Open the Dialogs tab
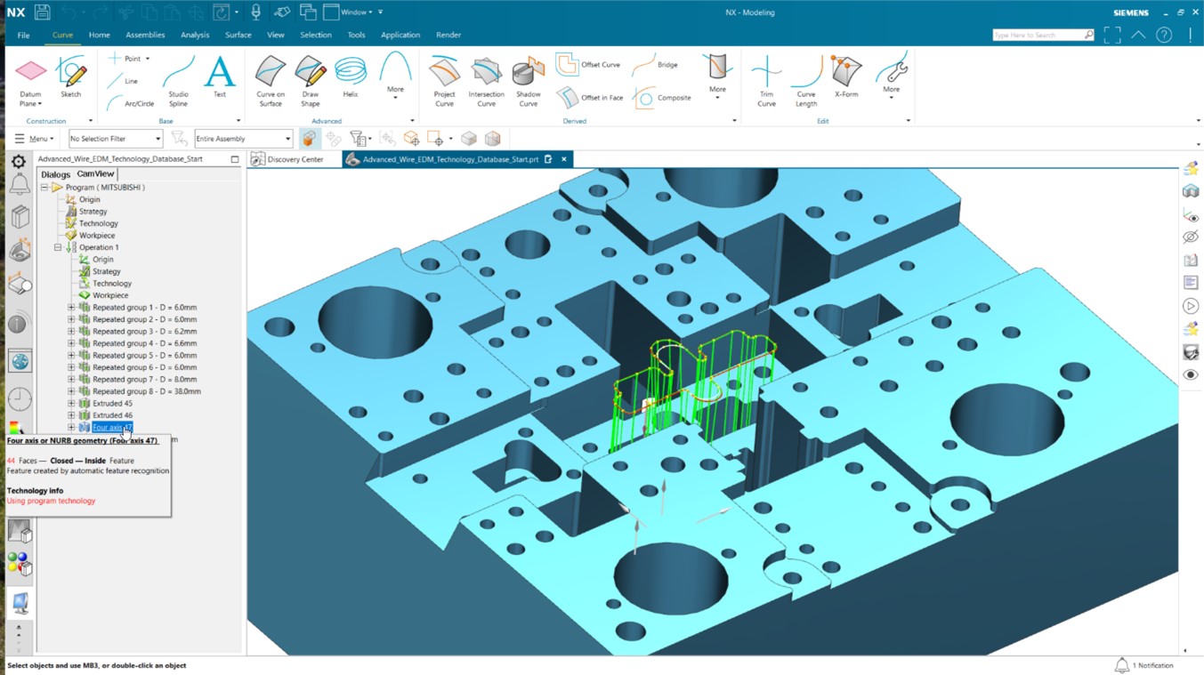This screenshot has height=675, width=1204. pyautogui.click(x=54, y=173)
